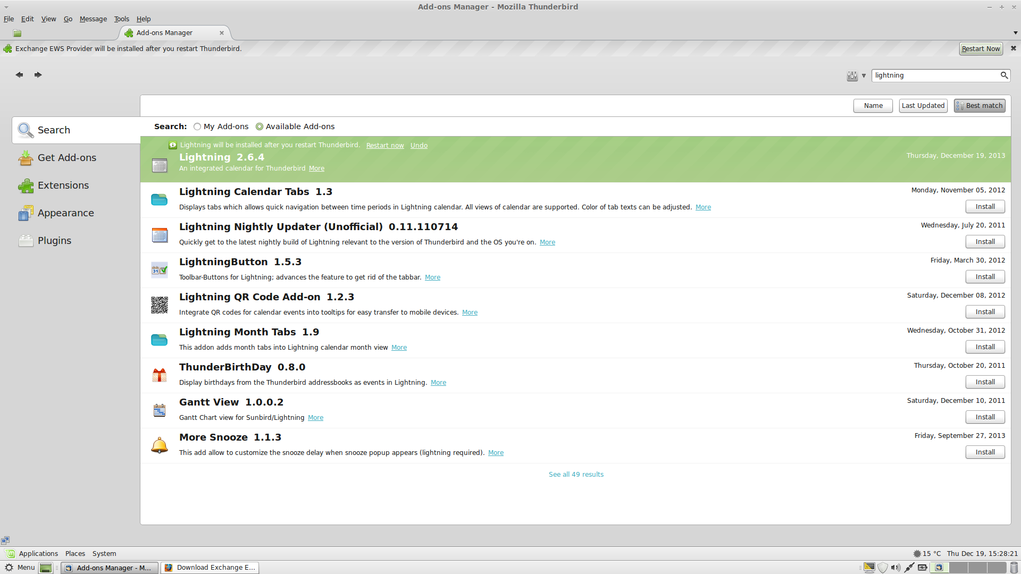Click the search magnifier icon in search box
This screenshot has width=1021, height=574.
[1004, 75]
